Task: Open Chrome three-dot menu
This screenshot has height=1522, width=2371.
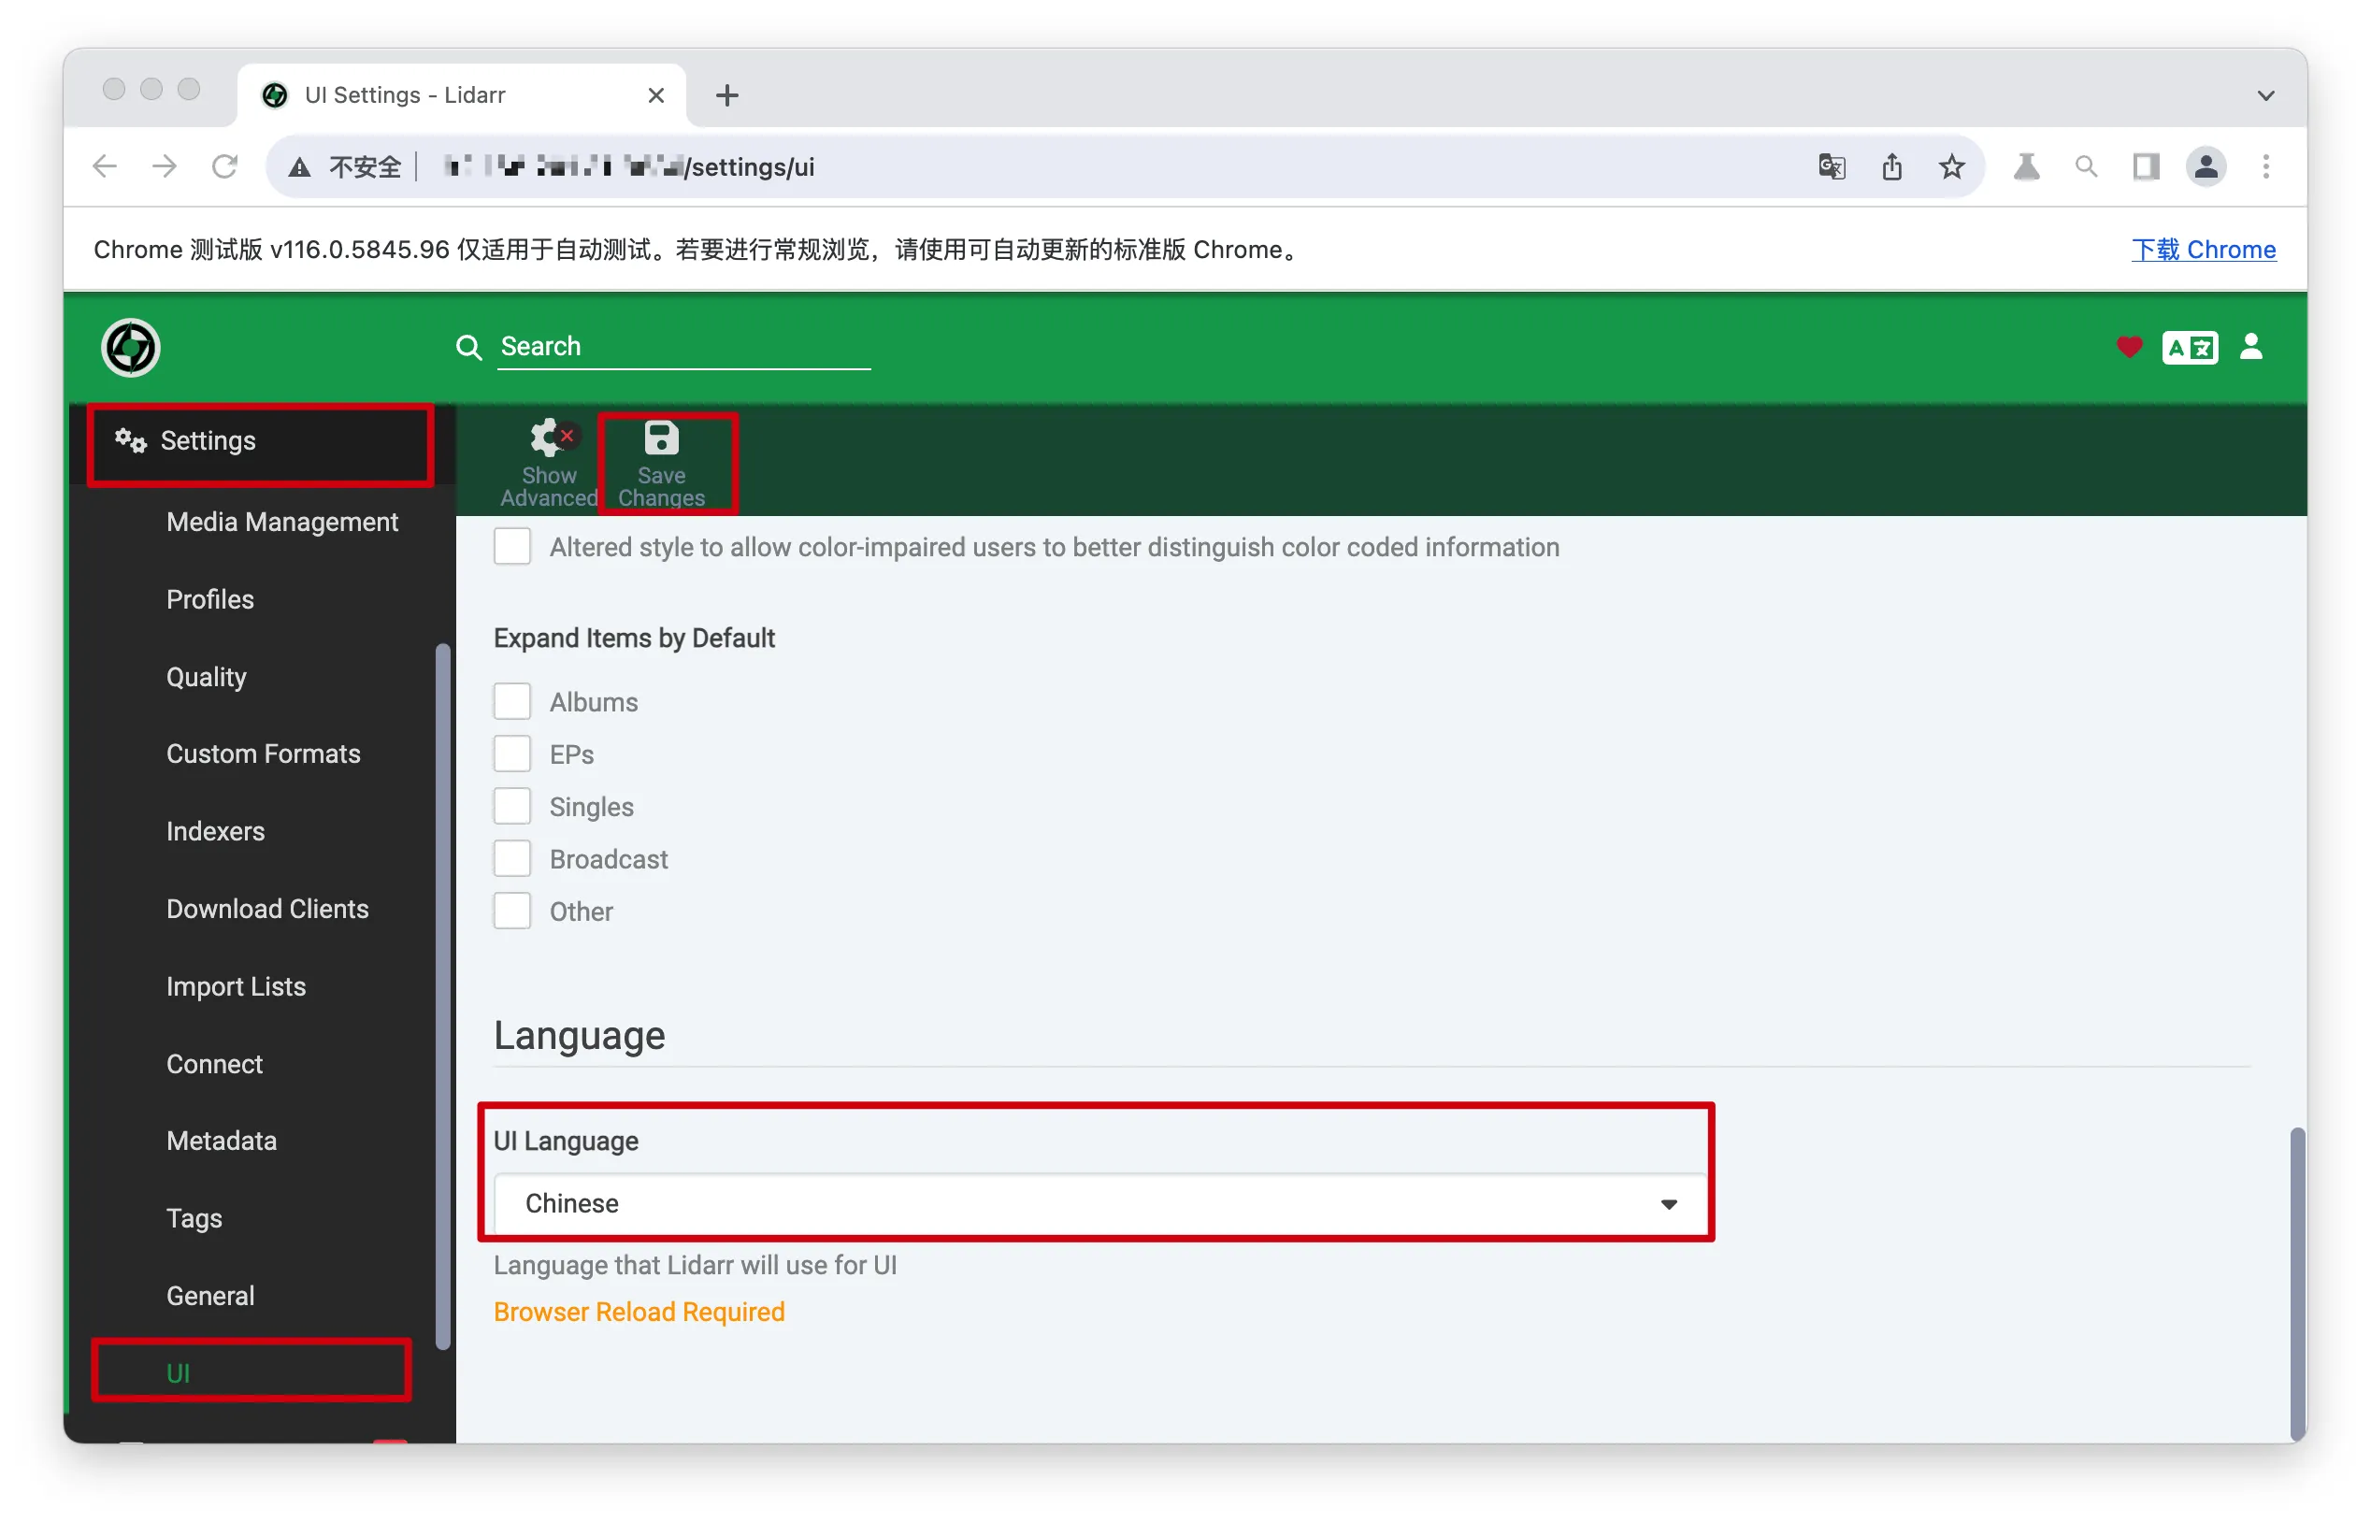Action: coord(2265,167)
